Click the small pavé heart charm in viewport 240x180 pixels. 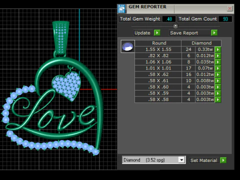point(66,86)
